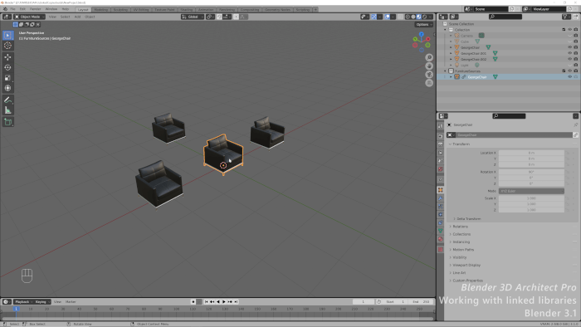Expand the GeorgeChair.001 outliner row

click(451, 53)
